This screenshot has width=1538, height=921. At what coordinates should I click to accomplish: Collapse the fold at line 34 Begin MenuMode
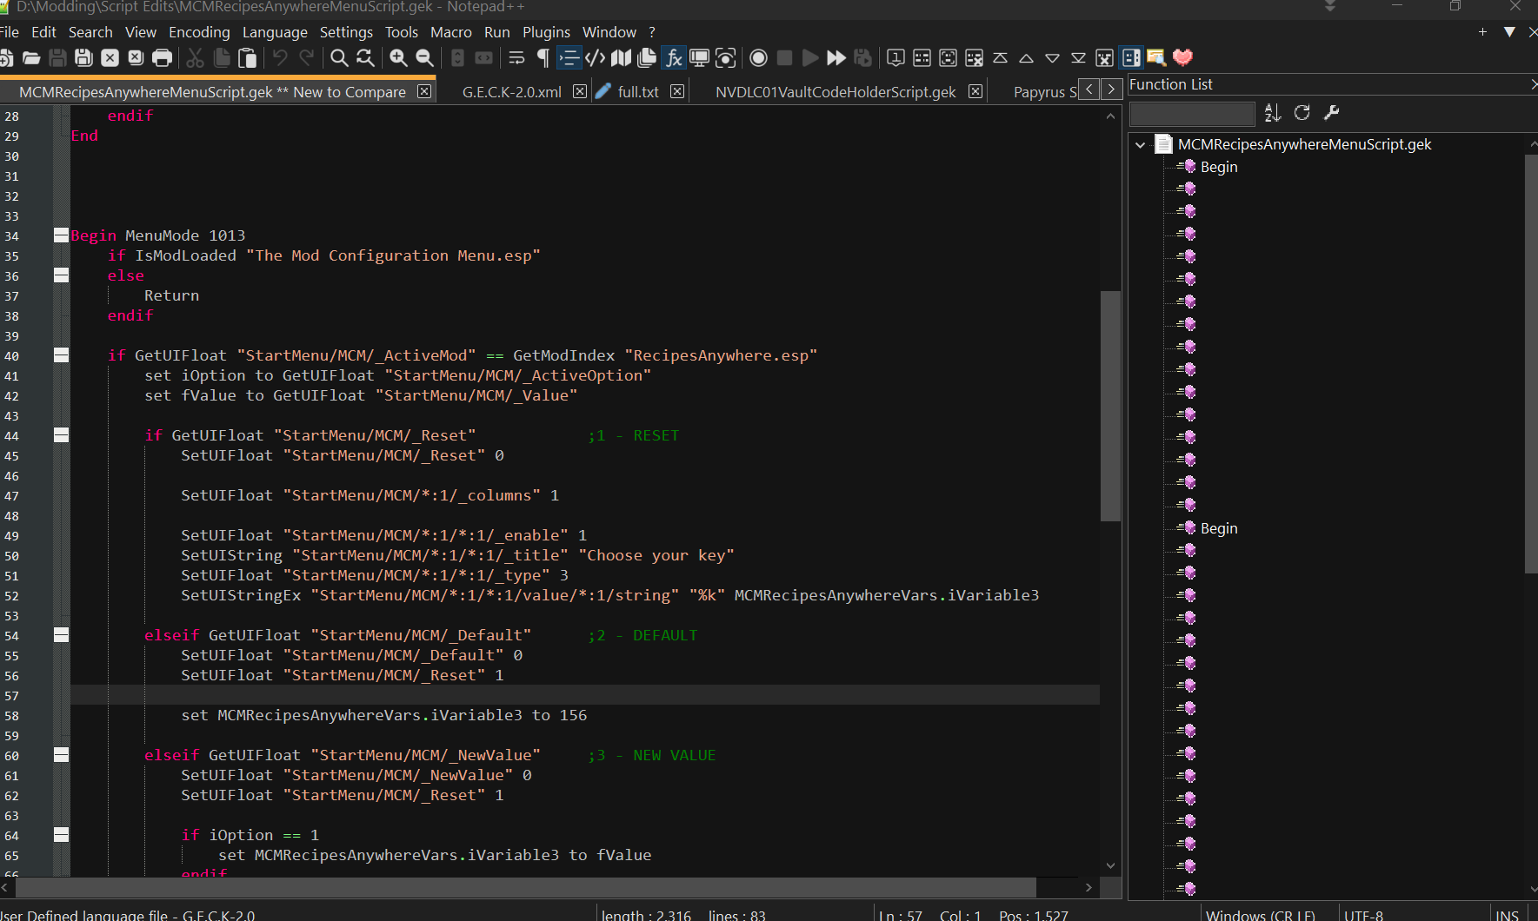pyautogui.click(x=61, y=235)
